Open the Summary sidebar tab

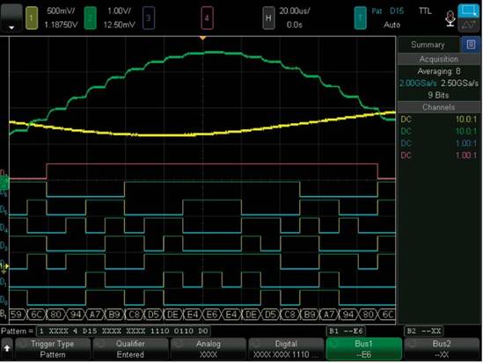click(428, 45)
